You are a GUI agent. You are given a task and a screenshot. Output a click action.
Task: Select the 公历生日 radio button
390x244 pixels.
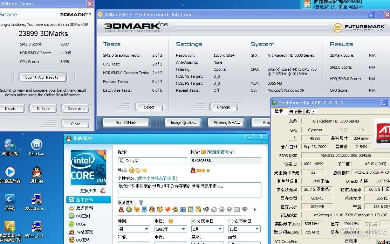point(193,221)
